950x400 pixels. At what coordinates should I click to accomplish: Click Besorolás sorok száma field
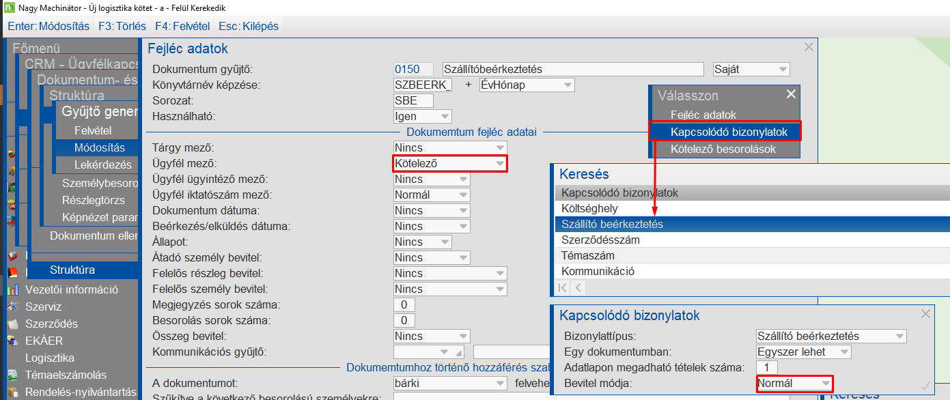coord(404,320)
